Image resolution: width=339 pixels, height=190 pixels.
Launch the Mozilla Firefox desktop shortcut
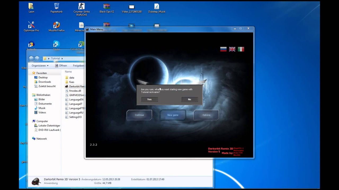pyautogui.click(x=56, y=27)
